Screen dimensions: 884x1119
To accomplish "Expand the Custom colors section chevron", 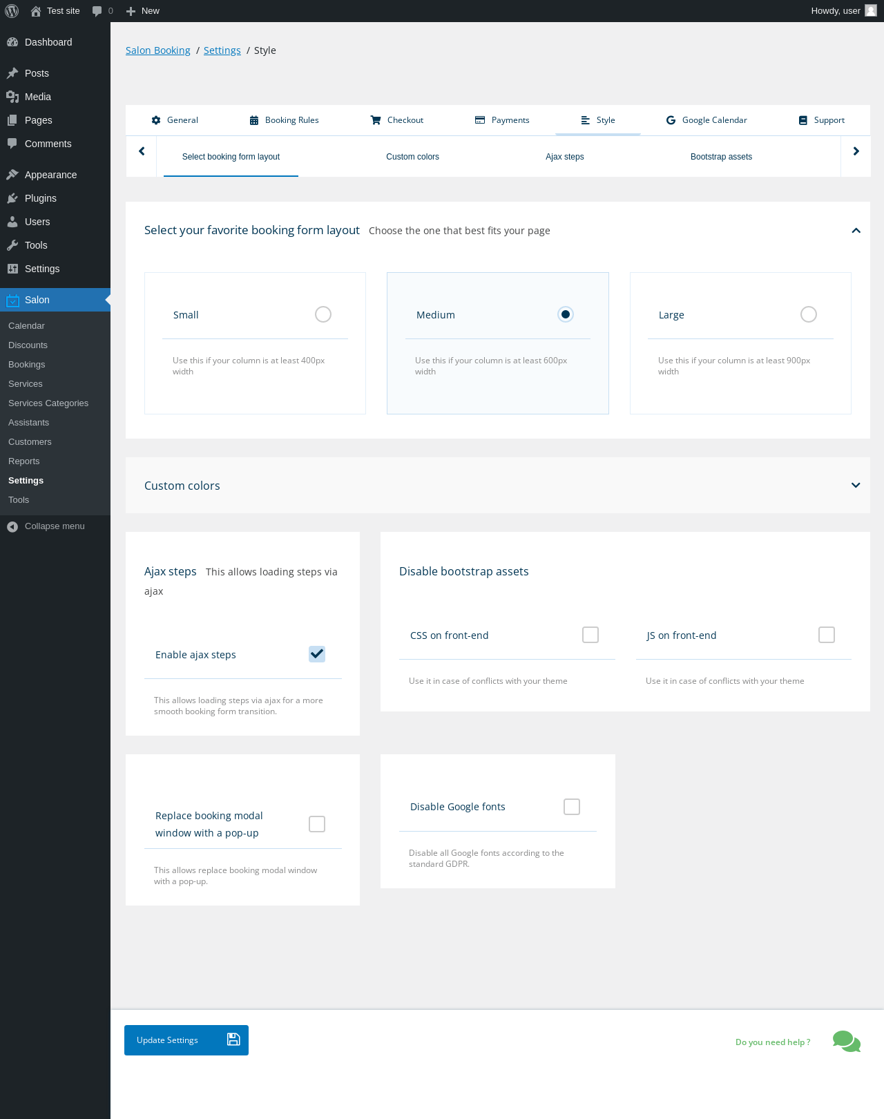I will point(856,486).
